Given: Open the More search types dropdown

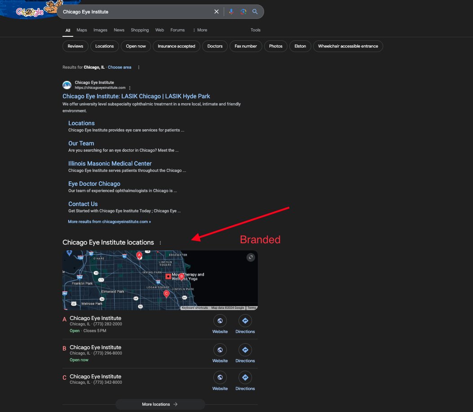Looking at the screenshot, I should (200, 30).
